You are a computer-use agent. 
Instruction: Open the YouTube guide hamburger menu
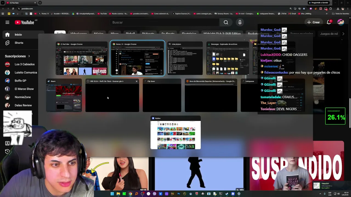(x=7, y=22)
